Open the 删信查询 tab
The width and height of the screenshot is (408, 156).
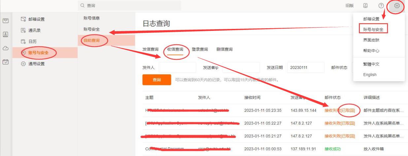(x=224, y=49)
